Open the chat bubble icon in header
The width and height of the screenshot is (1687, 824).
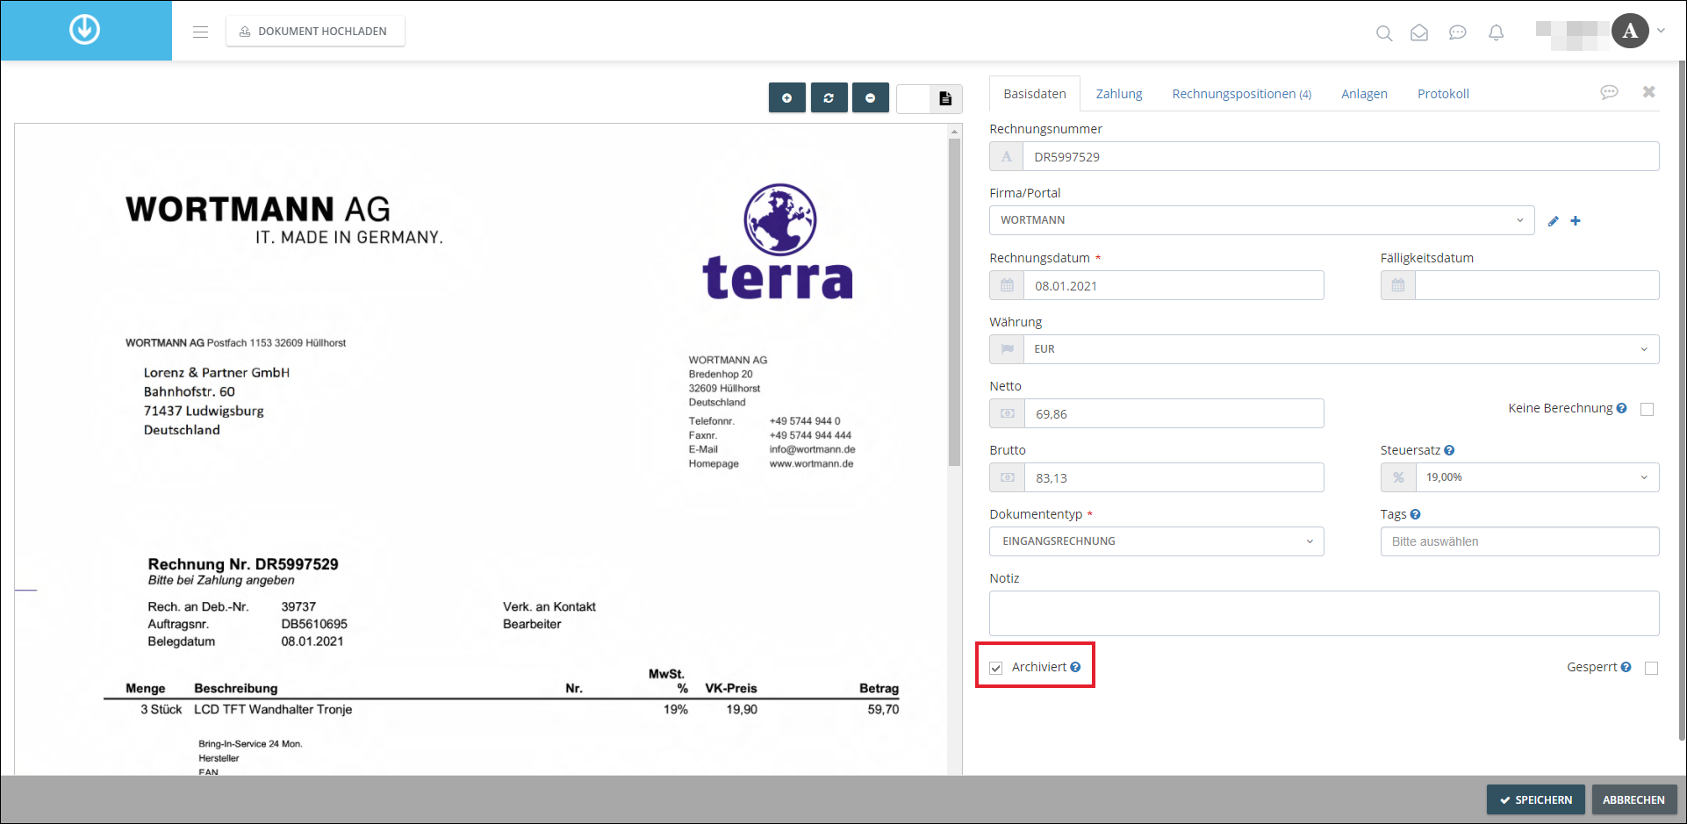(x=1458, y=32)
